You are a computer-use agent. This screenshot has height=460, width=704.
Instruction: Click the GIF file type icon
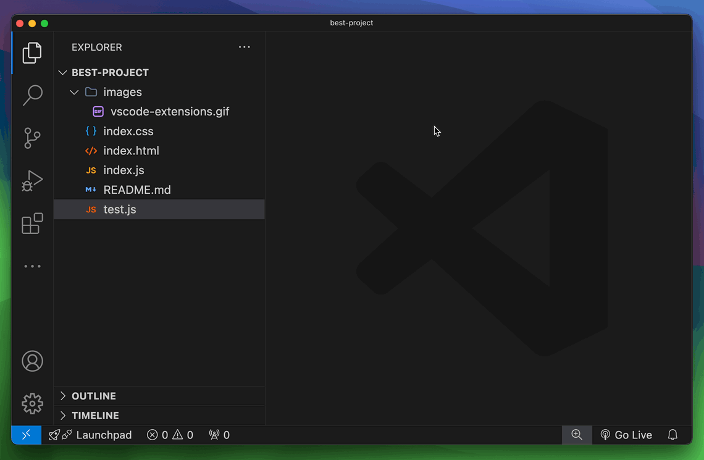98,112
